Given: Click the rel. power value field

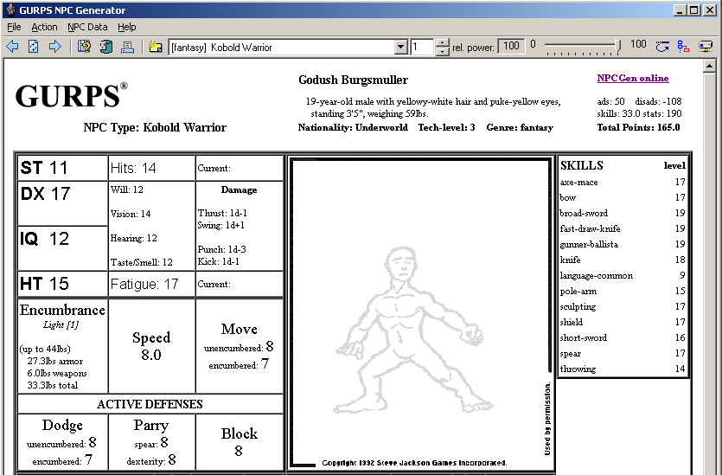Looking at the screenshot, I should coord(512,46).
